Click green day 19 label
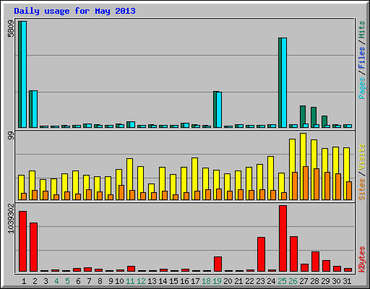The image size is (370, 289). 217,281
